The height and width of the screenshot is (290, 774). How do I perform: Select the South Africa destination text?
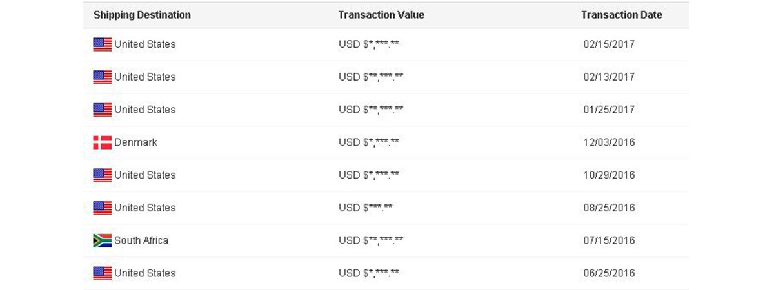coord(141,240)
